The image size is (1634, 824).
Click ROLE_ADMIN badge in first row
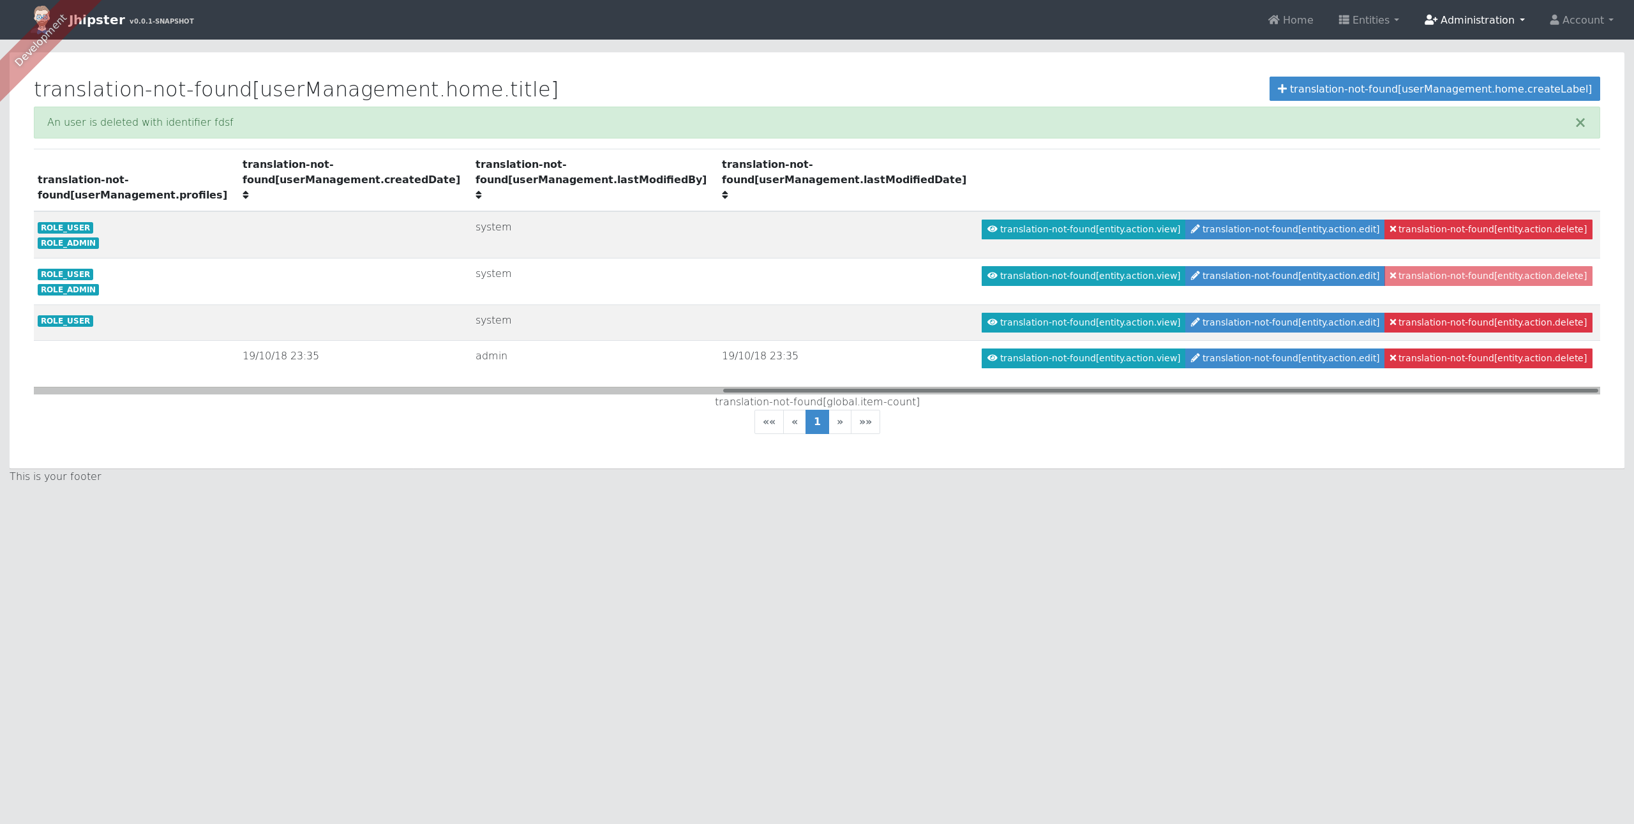68,243
